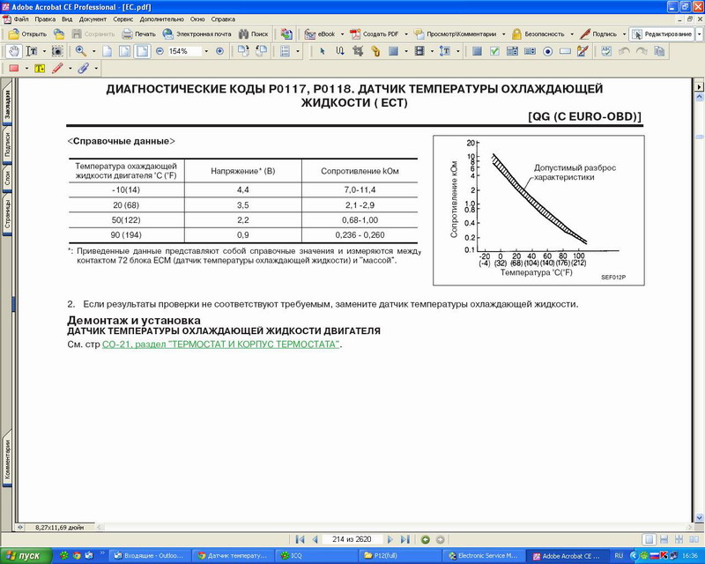Set Fit Page view

point(124,51)
